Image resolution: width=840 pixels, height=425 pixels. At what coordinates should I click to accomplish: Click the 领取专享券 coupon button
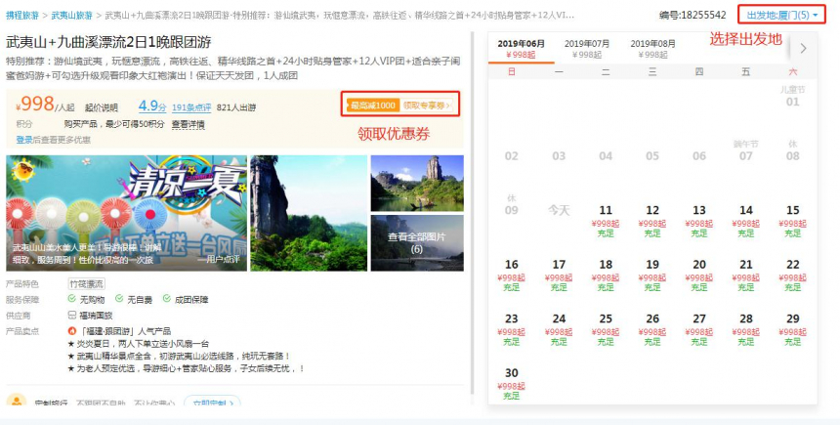(x=427, y=106)
